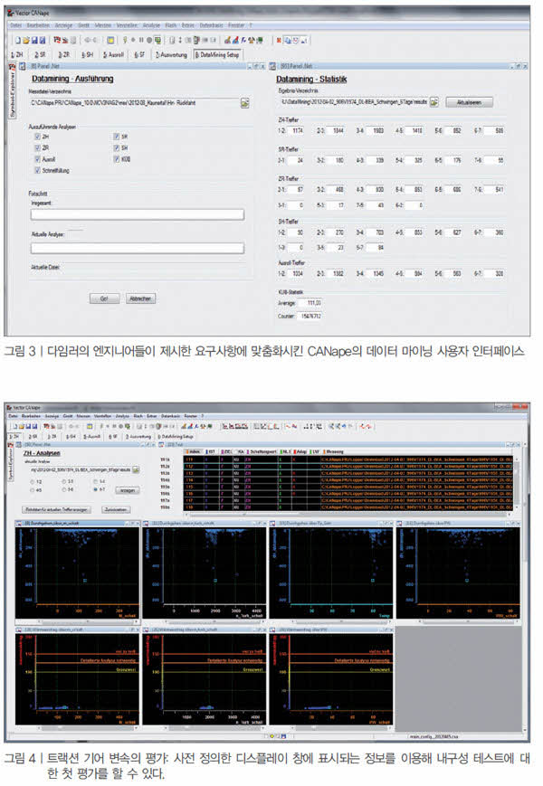The image size is (543, 786).
Task: Click New file icon in upper CANape toolbar
Action: [18, 40]
